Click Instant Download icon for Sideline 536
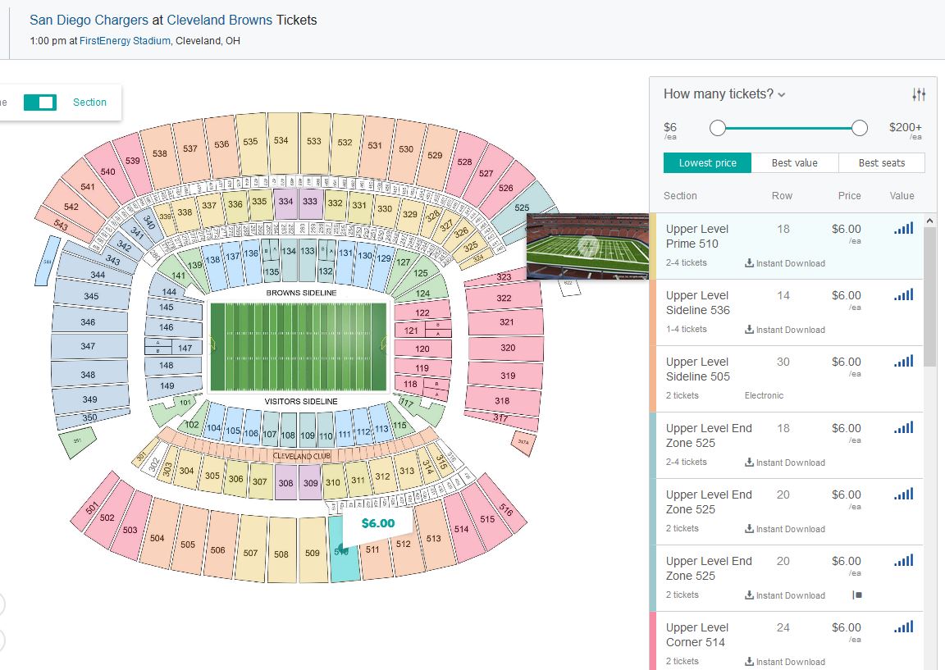The image size is (945, 670). point(749,329)
